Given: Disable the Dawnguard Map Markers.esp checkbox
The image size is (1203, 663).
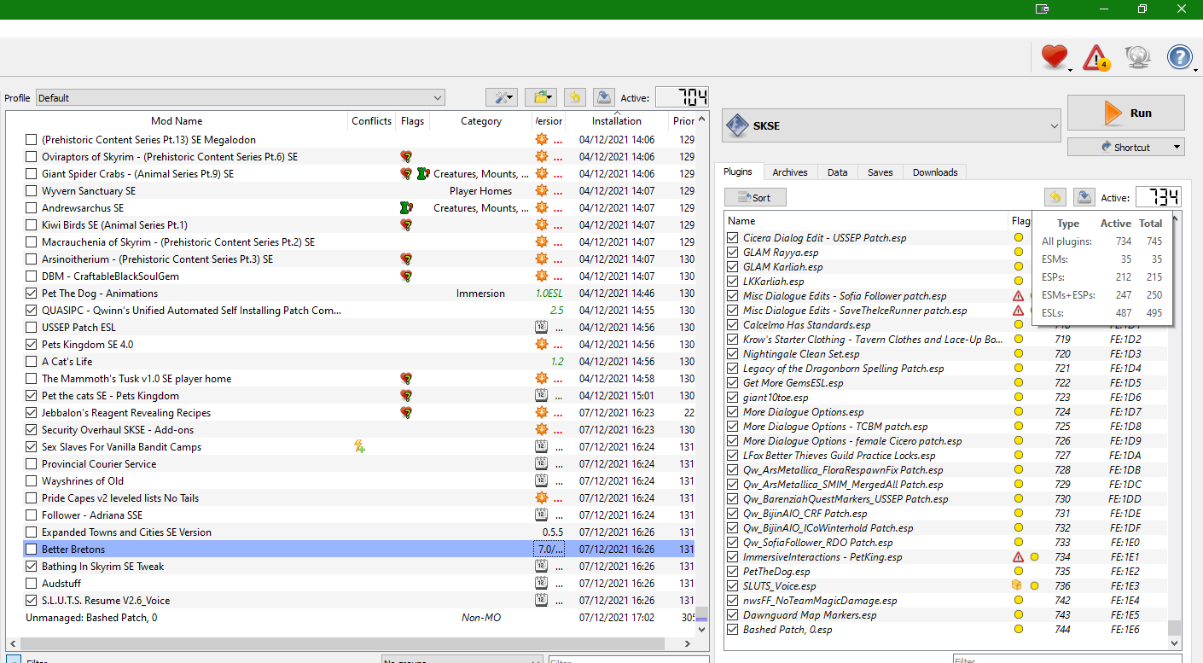Looking at the screenshot, I should (x=732, y=615).
